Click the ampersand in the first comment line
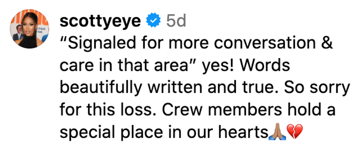 click(328, 44)
